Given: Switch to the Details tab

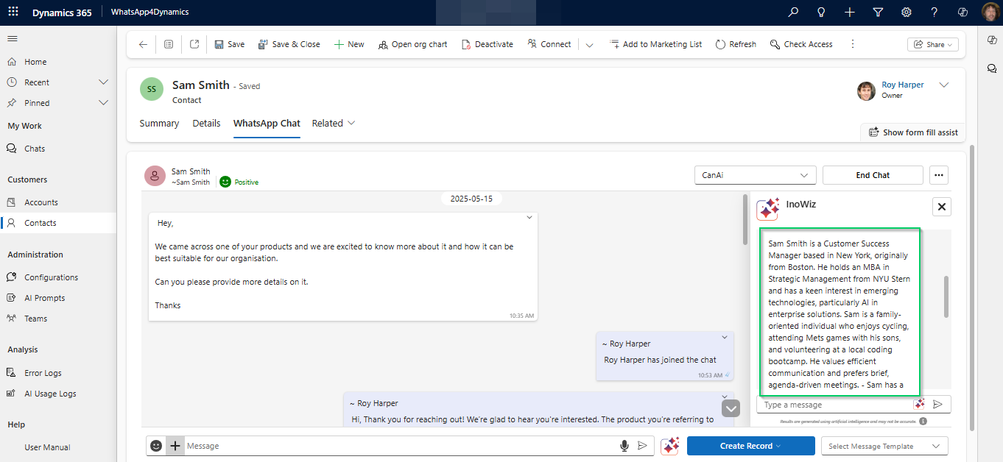Looking at the screenshot, I should coord(206,123).
